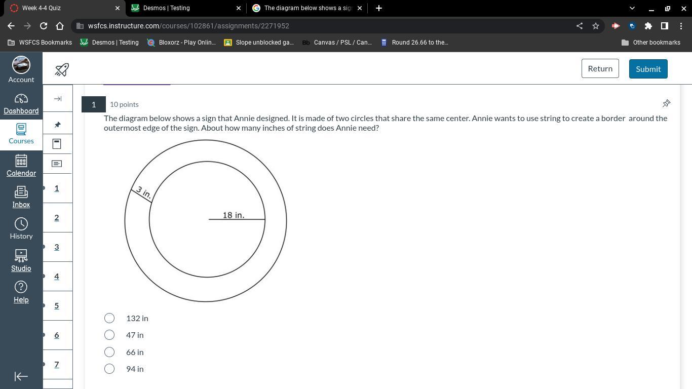Open Round 26.66 bookmark
This screenshot has width=692, height=389.
pyautogui.click(x=414, y=43)
